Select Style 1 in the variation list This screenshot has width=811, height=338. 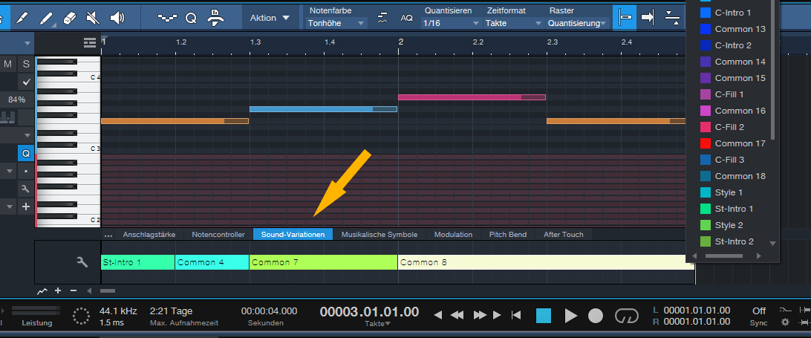[x=729, y=192]
